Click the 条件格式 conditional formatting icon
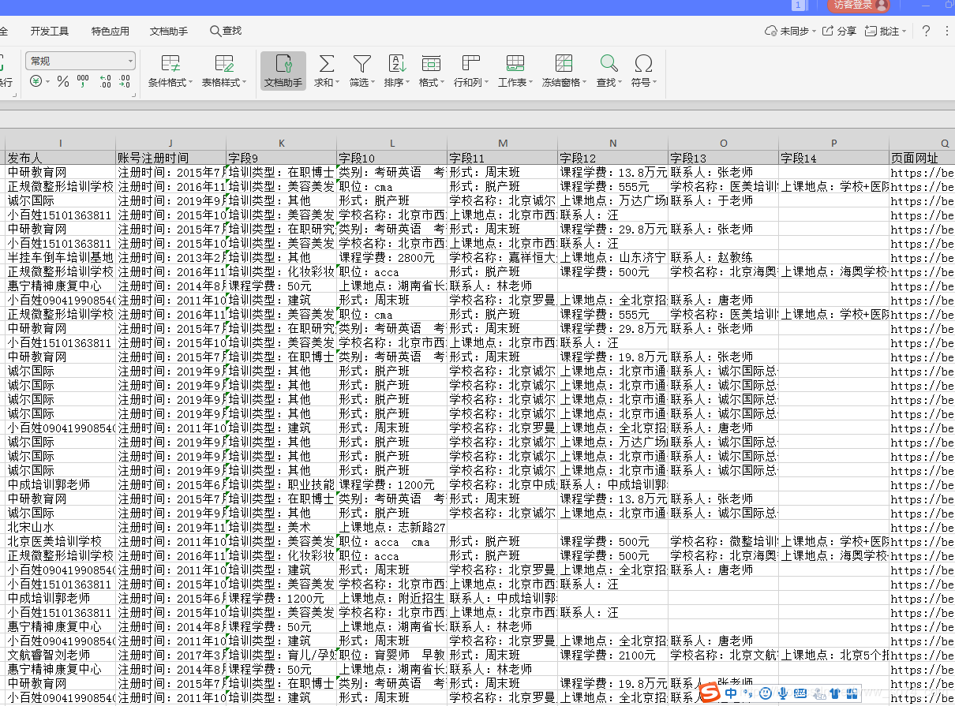Image resolution: width=955 pixels, height=706 pixels. tap(170, 64)
